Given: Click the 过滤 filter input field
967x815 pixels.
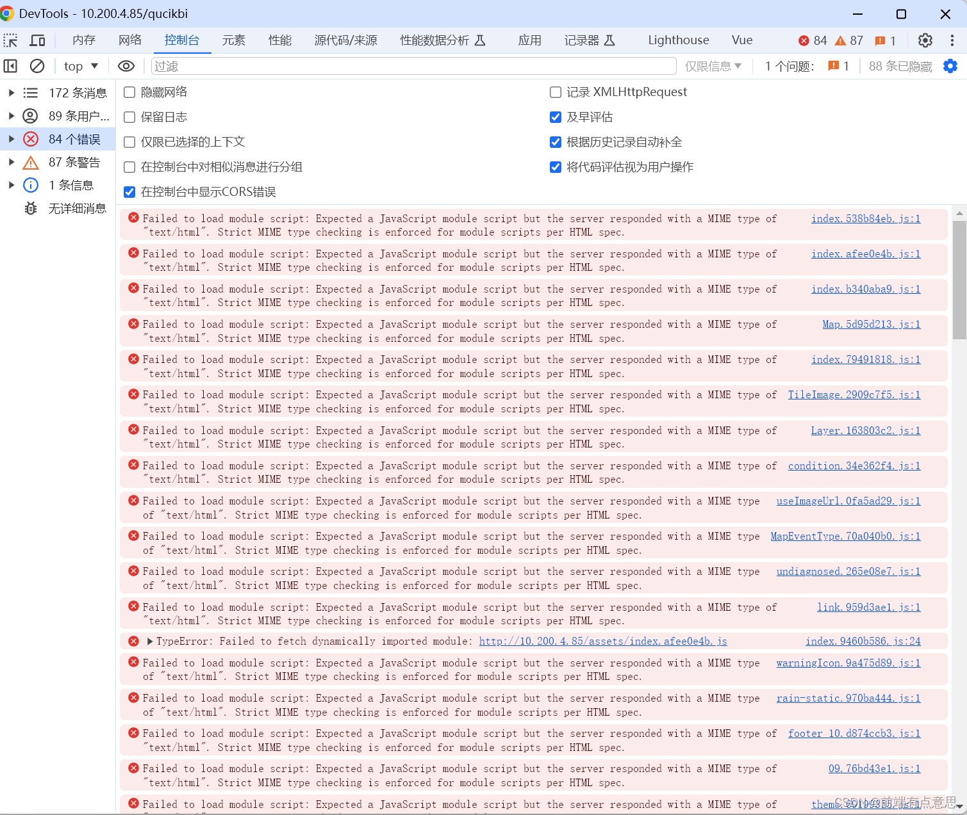Looking at the screenshot, I should (x=413, y=66).
